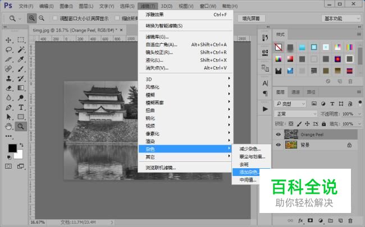Click the background white color swatch

[x=19, y=155]
